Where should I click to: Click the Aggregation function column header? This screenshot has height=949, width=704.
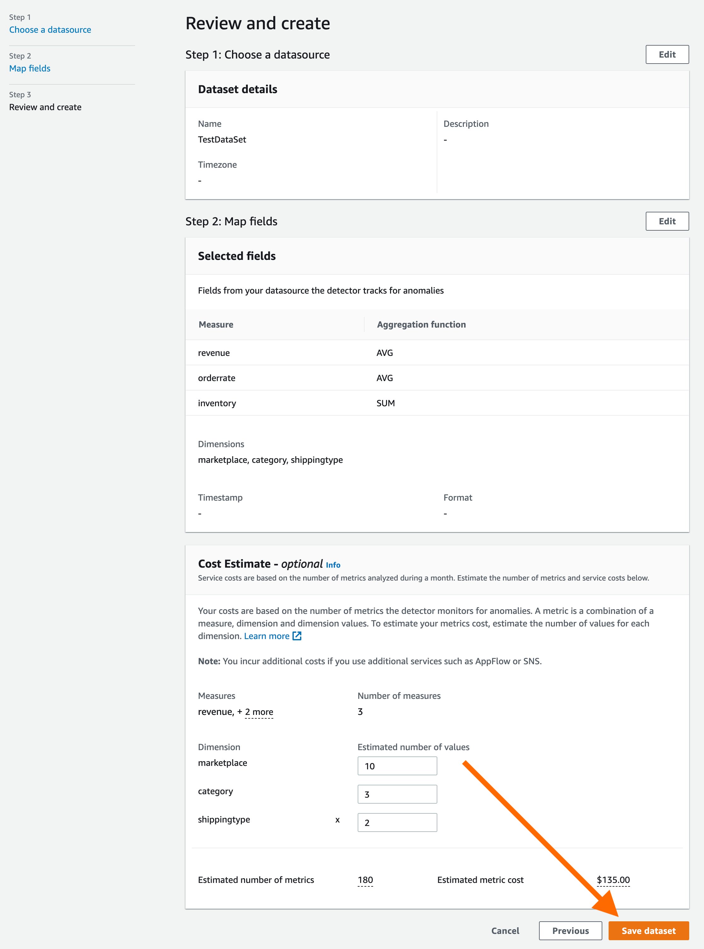pos(421,325)
